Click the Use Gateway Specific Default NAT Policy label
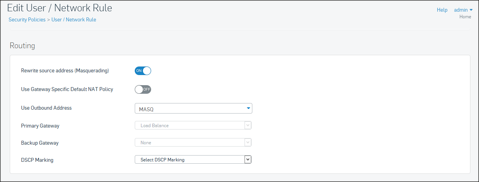This screenshot has height=182, width=479. (x=67, y=89)
